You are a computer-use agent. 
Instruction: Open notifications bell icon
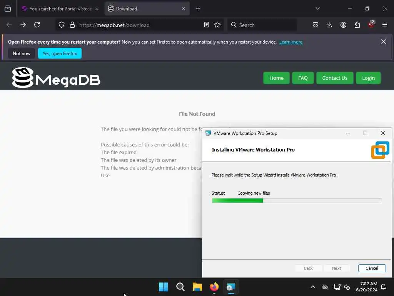pyautogui.click(x=384, y=287)
